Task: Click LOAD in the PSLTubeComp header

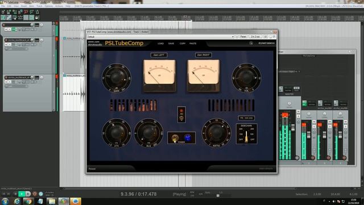Action: coord(160,43)
